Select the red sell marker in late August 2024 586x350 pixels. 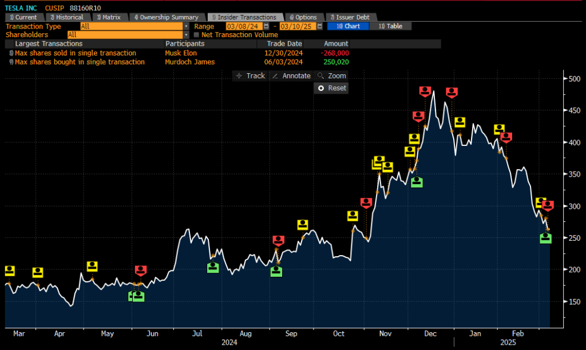[279, 241]
